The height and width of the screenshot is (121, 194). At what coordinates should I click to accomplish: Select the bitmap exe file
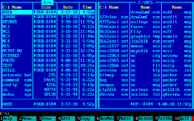click(114, 75)
